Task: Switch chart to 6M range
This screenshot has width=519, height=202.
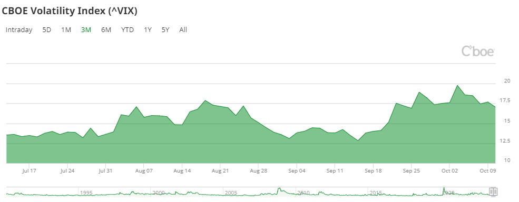Action: pos(106,30)
